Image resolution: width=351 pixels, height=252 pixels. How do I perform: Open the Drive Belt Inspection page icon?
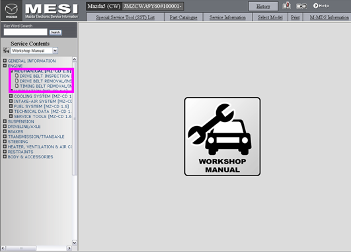(x=17, y=75)
